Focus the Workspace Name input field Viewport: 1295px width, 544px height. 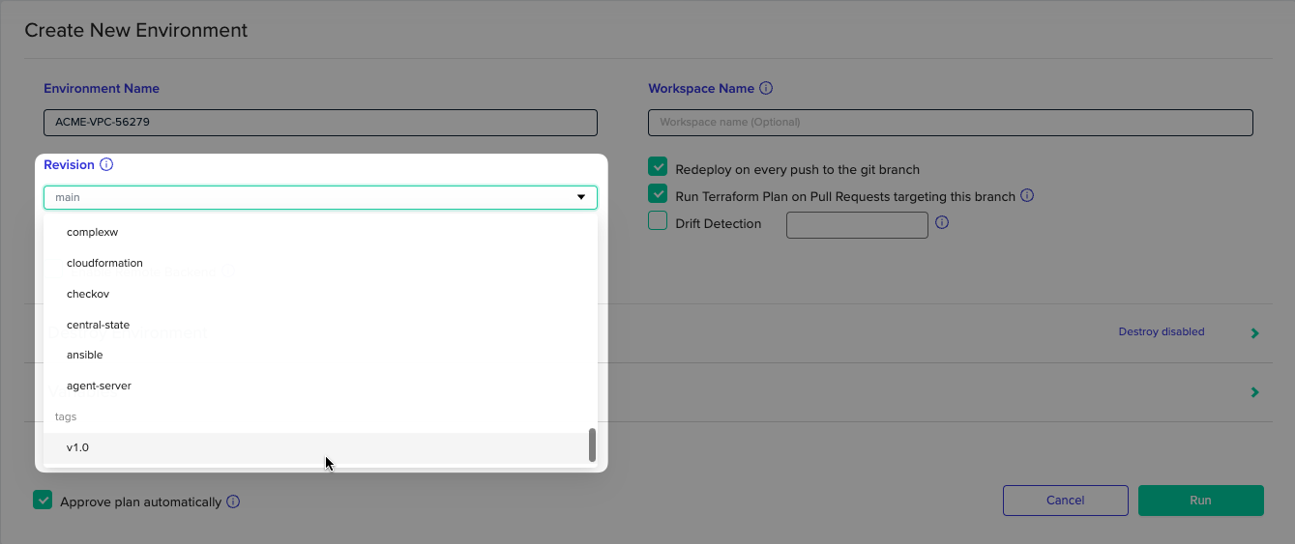[x=950, y=123]
